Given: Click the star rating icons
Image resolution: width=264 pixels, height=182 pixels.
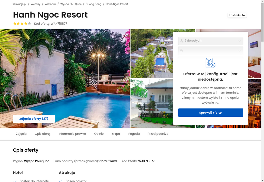Looking at the screenshot, I should (22, 23).
